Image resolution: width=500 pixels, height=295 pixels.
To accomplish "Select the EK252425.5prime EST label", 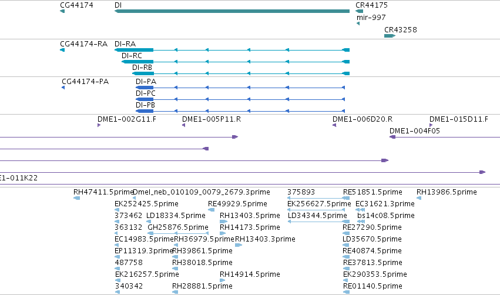I will [146, 204].
